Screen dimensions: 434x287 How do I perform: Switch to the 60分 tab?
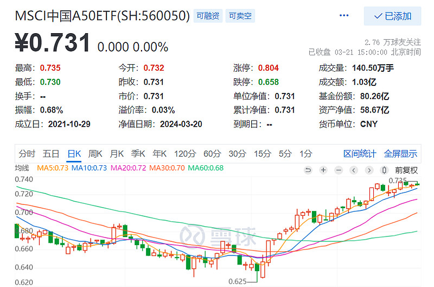click(212, 154)
